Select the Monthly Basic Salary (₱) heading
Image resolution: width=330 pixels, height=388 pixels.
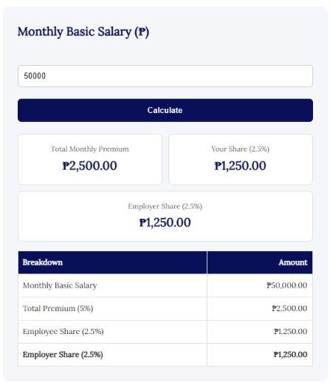83,32
